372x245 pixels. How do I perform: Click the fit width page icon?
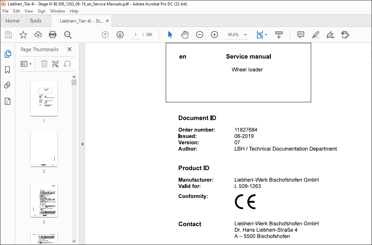coord(260,35)
